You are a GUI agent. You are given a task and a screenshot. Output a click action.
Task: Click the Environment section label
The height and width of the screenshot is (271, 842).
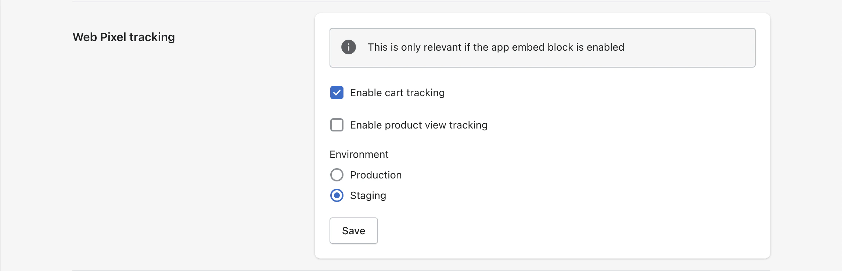[x=359, y=154]
